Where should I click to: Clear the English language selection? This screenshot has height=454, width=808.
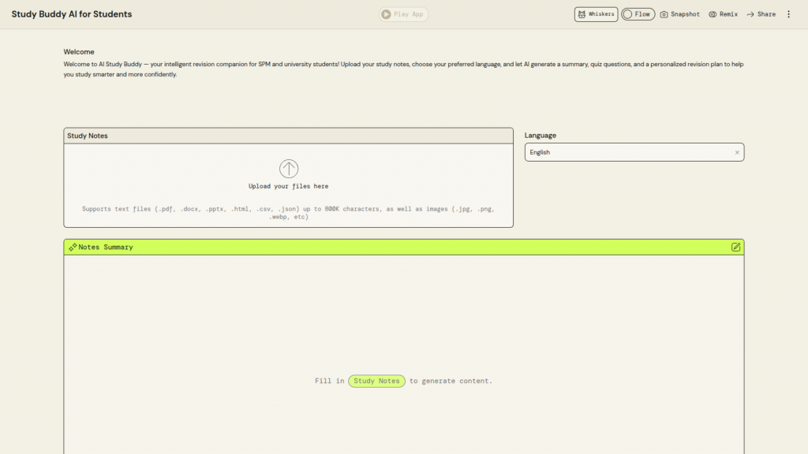tap(737, 152)
